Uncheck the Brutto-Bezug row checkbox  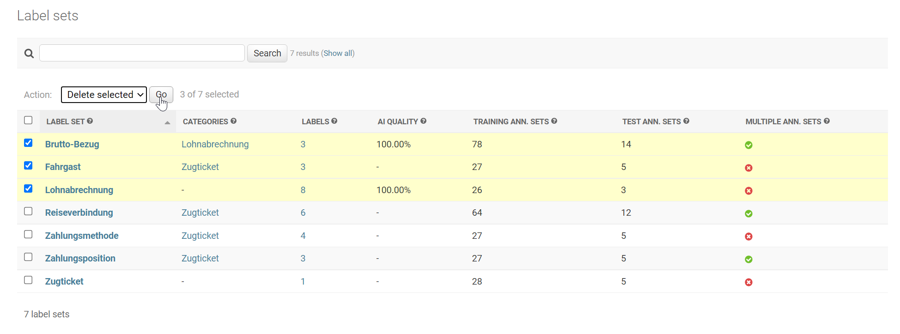click(28, 143)
